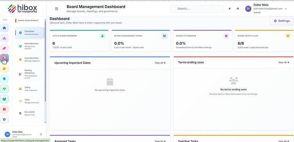The image size is (294, 142).
Task: View All upcoming important dates
Action: coord(160,63)
